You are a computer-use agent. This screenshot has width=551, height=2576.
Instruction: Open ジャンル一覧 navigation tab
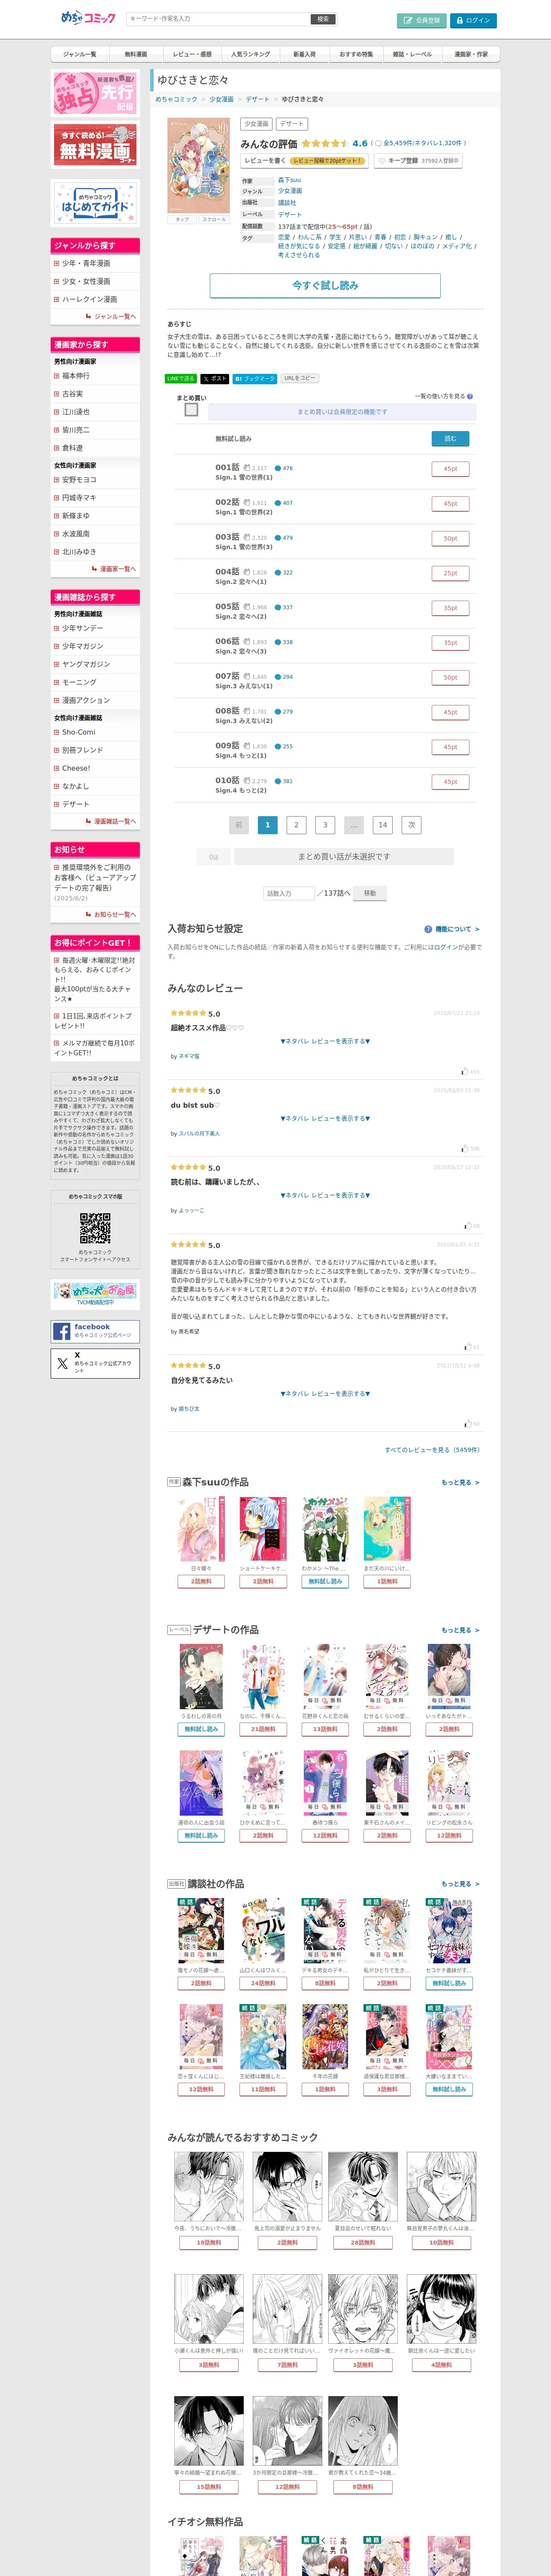80,54
